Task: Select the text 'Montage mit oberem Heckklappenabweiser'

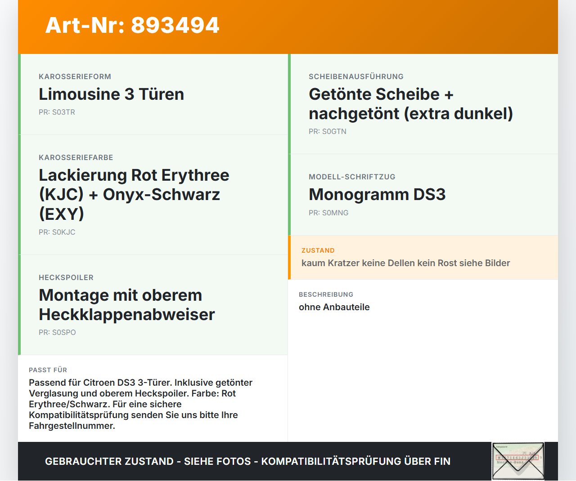Action: click(127, 305)
